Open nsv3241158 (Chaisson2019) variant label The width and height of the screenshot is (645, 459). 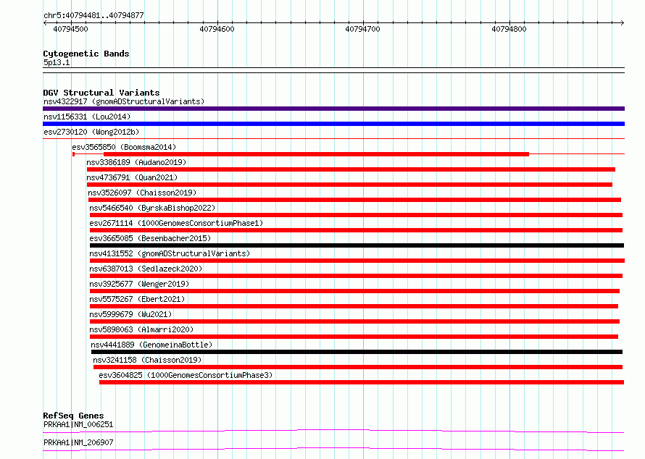click(147, 360)
